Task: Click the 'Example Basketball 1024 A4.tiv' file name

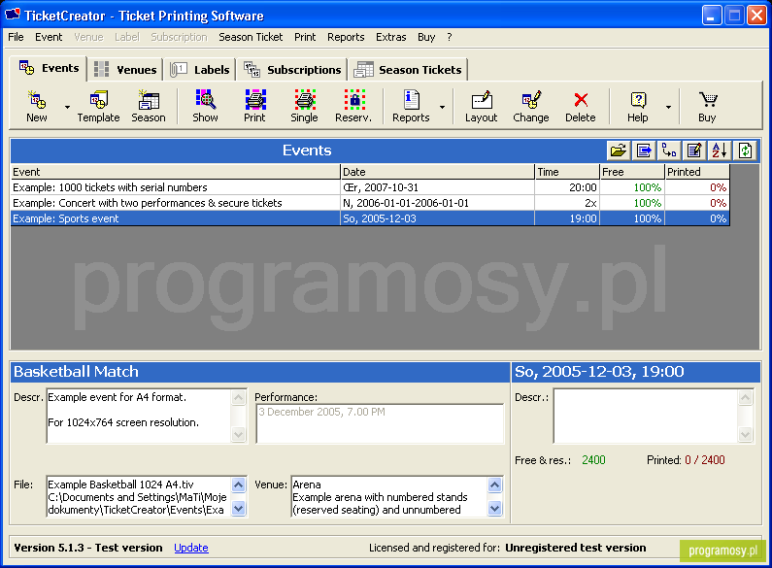Action: click(120, 484)
